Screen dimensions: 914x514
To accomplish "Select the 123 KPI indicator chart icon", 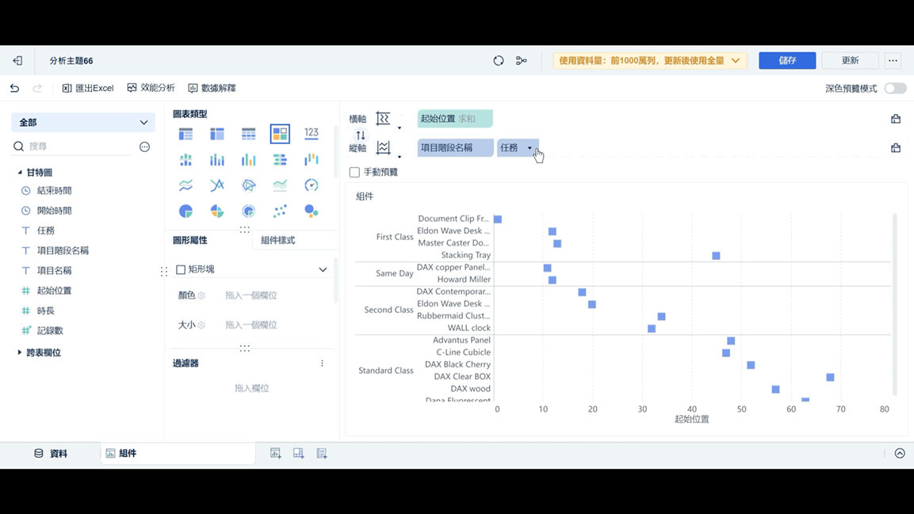I will pos(311,133).
